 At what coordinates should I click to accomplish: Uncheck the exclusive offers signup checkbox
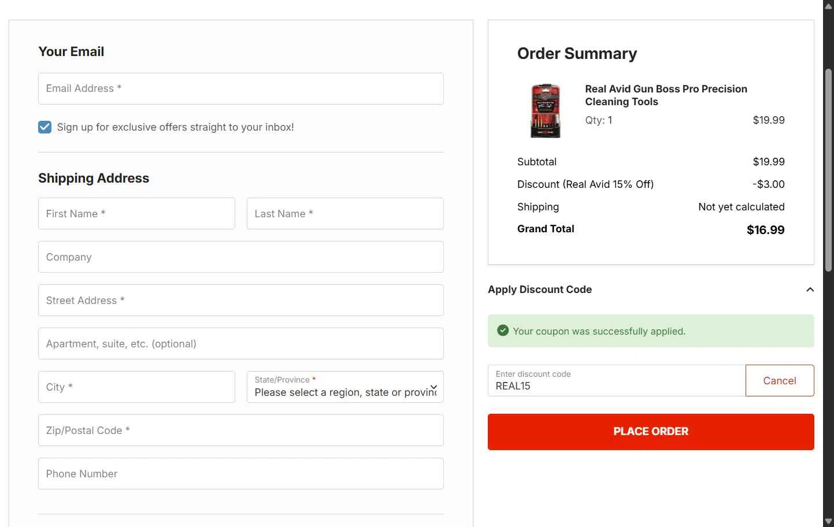tap(45, 127)
